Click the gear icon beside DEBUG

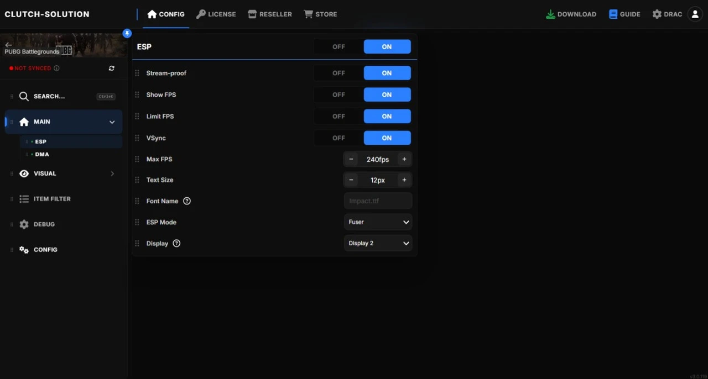pos(24,224)
